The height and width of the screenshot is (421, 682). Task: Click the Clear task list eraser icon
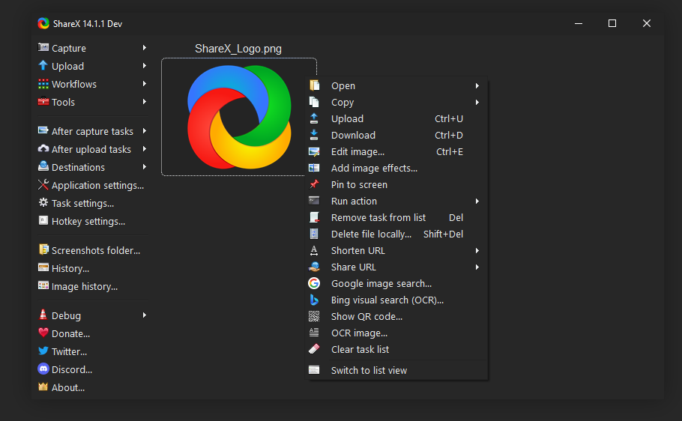tap(314, 349)
